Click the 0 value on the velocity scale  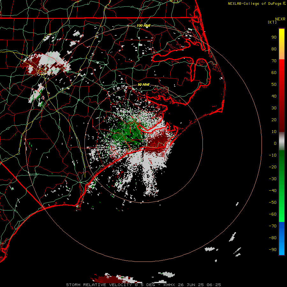[x=275, y=143]
